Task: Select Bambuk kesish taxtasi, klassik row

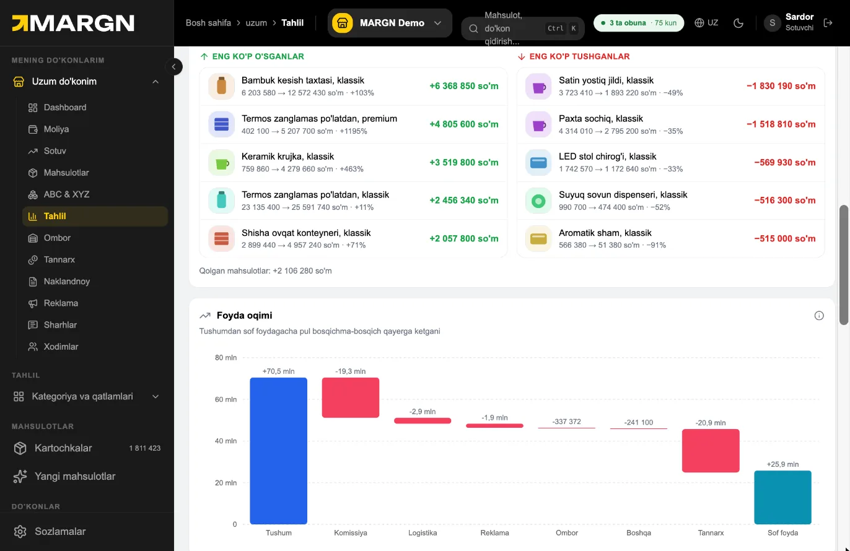Action: (x=353, y=86)
